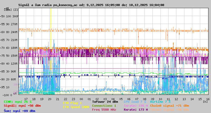The image size is (211, 113).
Task: Click the '-95 10' y-axis label
Action: point(5,87)
